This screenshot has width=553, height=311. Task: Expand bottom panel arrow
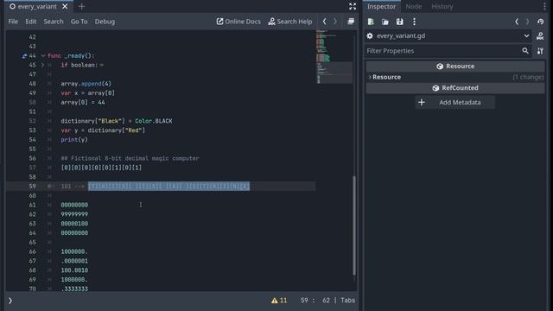click(x=10, y=301)
